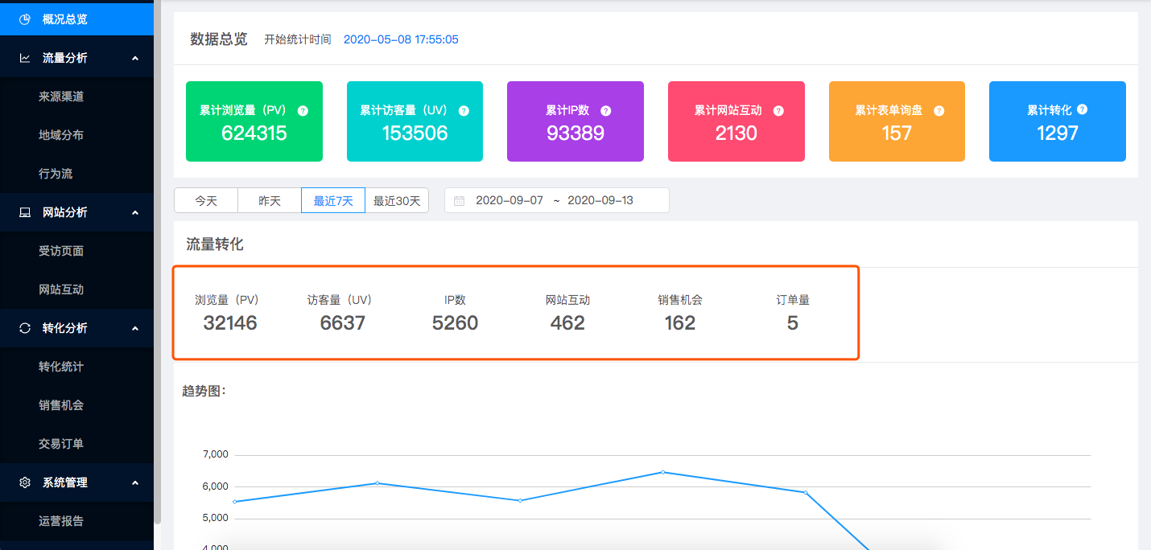This screenshot has height=550, width=1151.
Task: Open 运营报告 under 系统管理
Action: click(61, 521)
